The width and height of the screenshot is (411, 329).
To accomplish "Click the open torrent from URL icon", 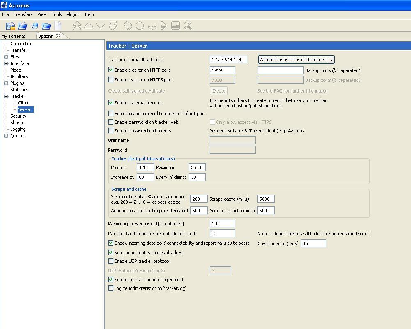I will pyautogui.click(x=35, y=26).
